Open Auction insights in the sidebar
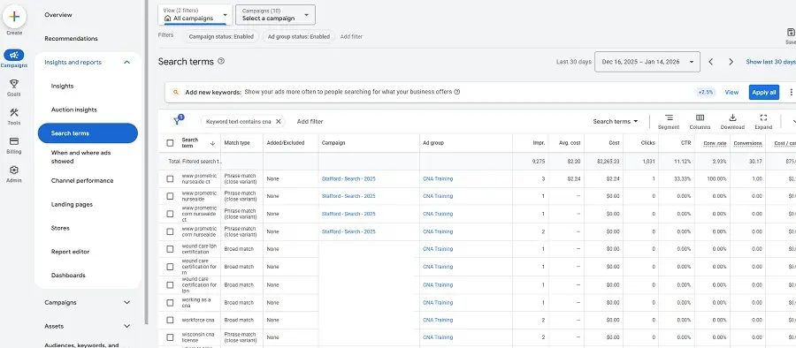This screenshot has width=796, height=348. coord(74,110)
